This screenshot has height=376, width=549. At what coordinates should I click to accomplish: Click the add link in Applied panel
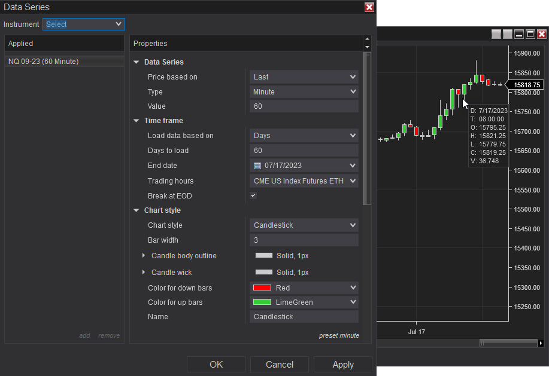point(84,335)
